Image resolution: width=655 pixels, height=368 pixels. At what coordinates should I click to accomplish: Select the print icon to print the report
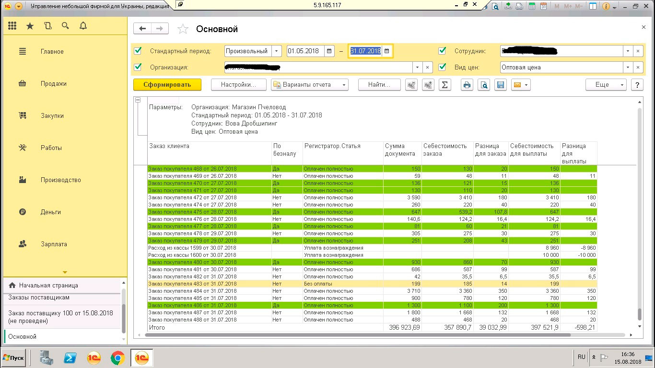467,85
